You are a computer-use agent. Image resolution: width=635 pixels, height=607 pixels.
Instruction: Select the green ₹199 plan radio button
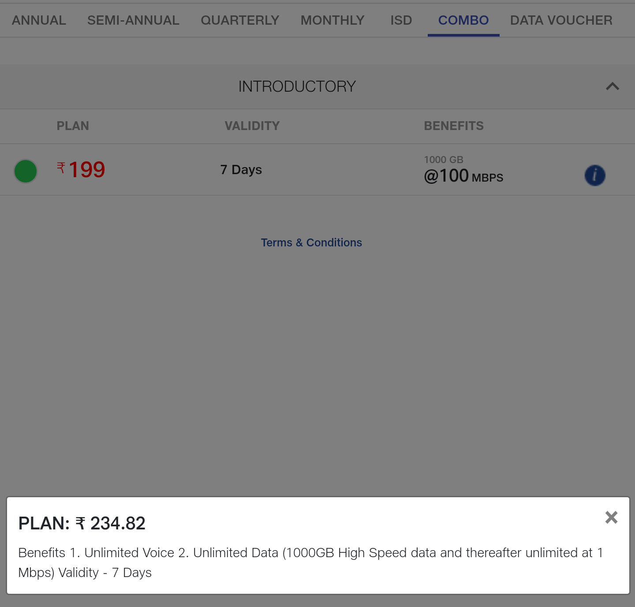(26, 171)
